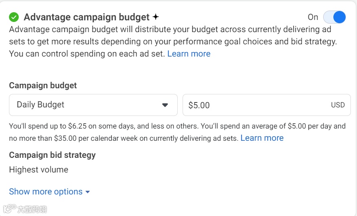This screenshot has width=357, height=216.
Task: Select the Highest volume bid strategy text
Action: click(x=39, y=170)
